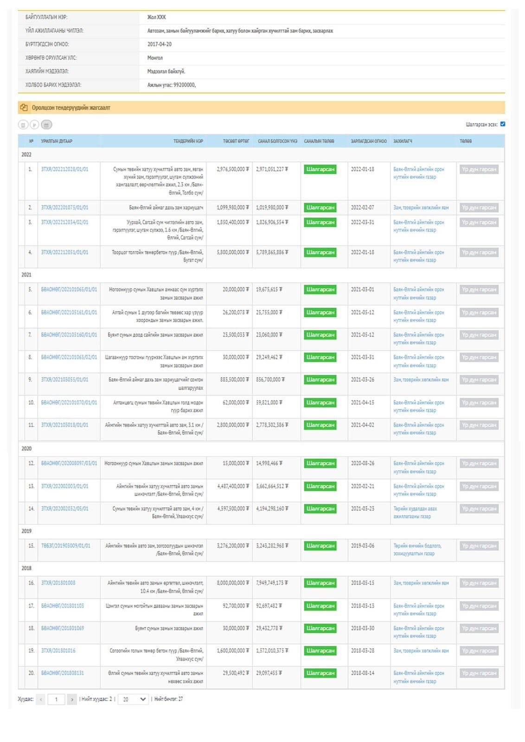Collapse the 2021 year group row
This screenshot has width=525, height=742.
[261, 275]
